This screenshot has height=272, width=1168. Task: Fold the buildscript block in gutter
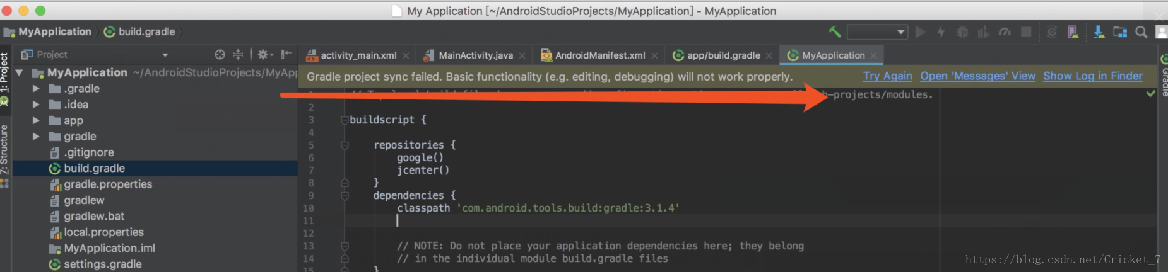pyautogui.click(x=345, y=120)
